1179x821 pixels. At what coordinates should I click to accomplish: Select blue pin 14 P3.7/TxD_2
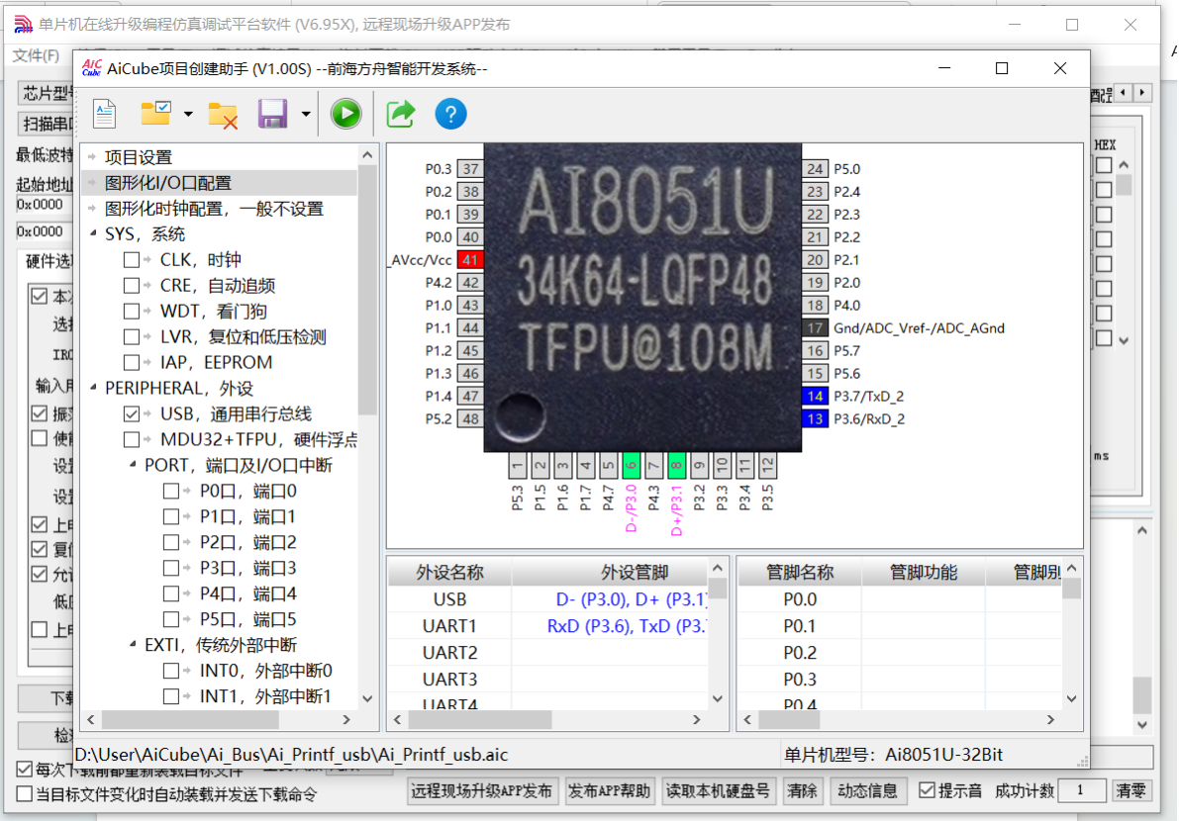815,396
